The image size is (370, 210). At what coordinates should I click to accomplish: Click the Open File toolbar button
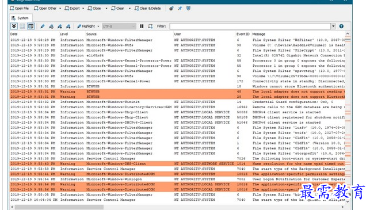click(x=20, y=9)
